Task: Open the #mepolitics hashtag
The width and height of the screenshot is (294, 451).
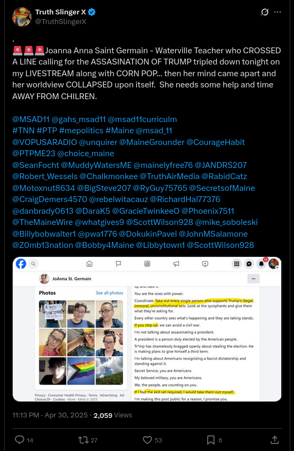Action: [81, 131]
